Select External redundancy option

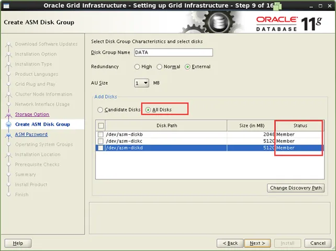(x=188, y=67)
